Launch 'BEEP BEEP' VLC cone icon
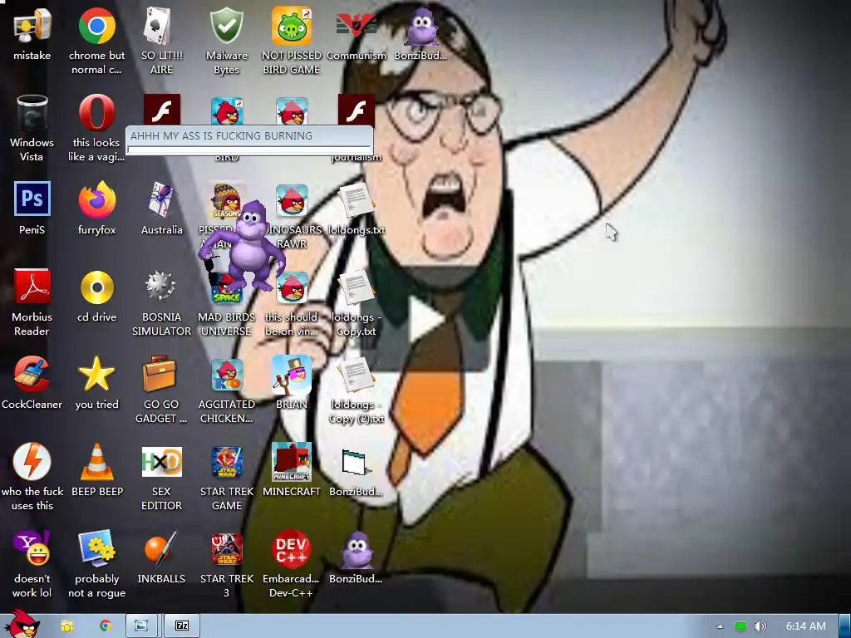This screenshot has width=851, height=638. point(96,462)
